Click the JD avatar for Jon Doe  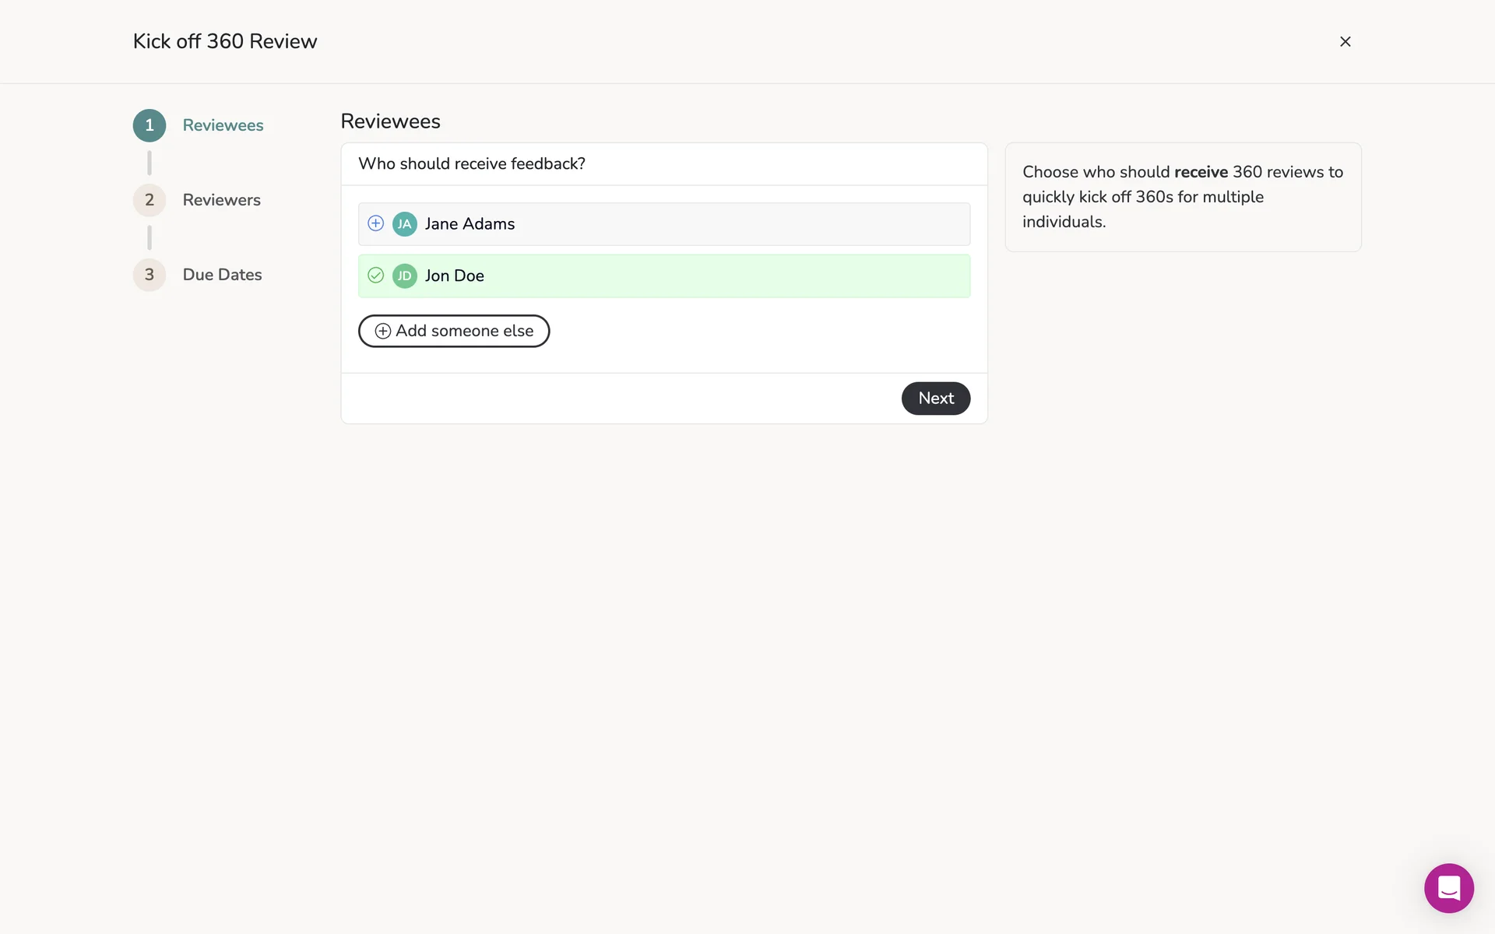404,276
